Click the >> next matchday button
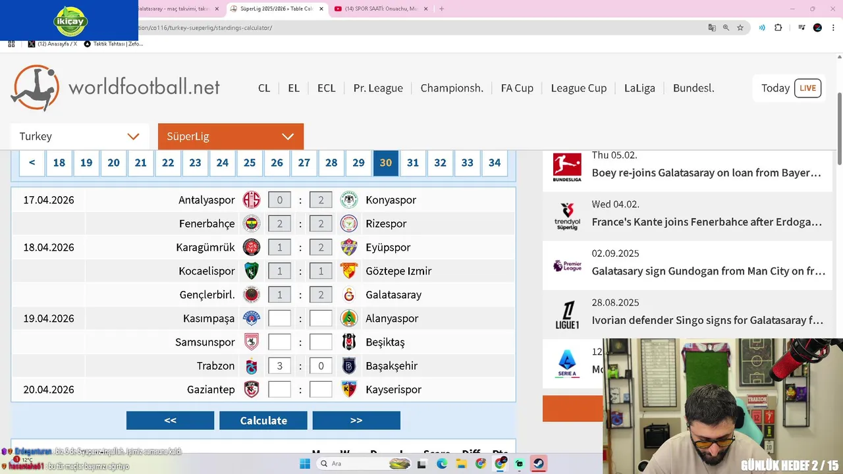The image size is (843, 474). 356,420
